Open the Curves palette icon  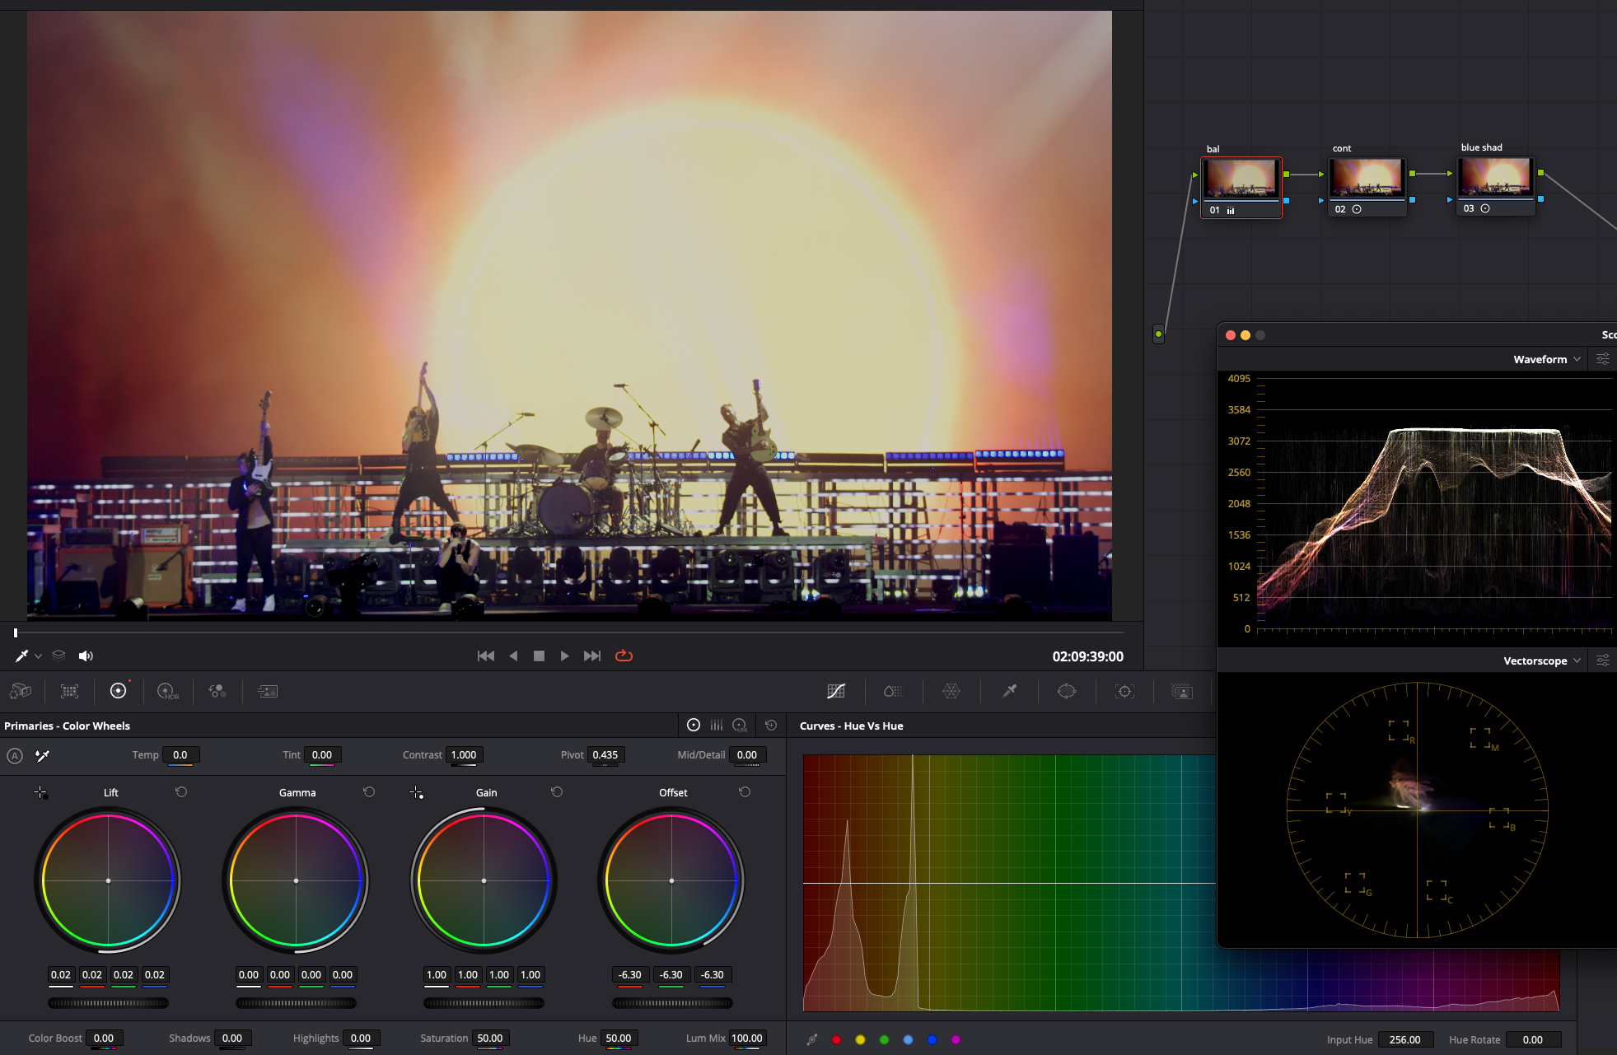[836, 691]
